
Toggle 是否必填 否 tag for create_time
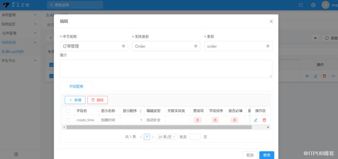pos(235,120)
